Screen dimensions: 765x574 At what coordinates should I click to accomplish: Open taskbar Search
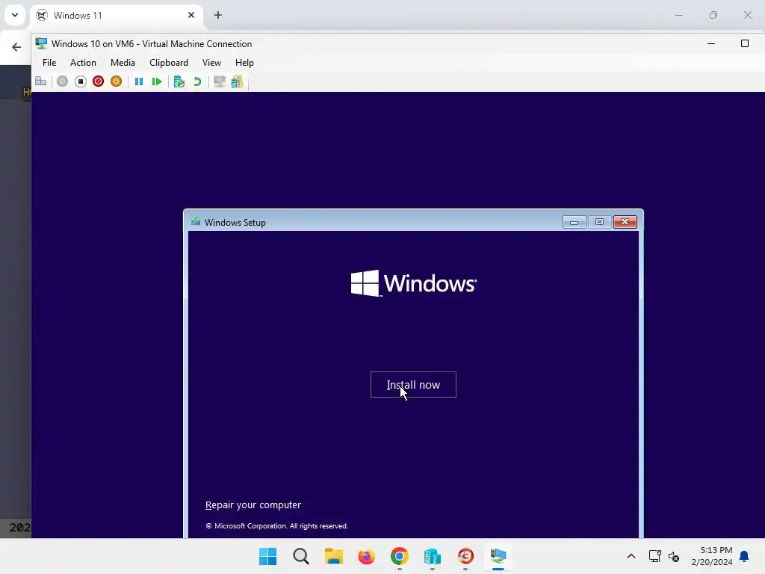[301, 556]
